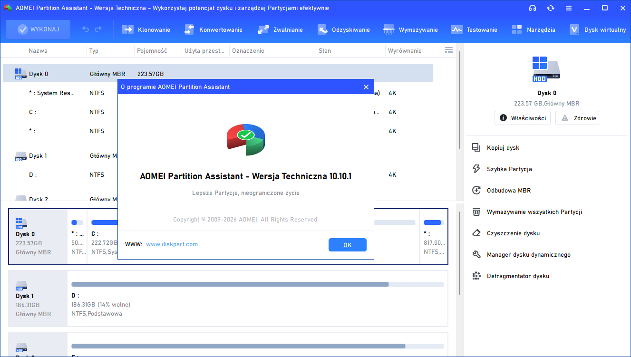The height and width of the screenshot is (357, 631).
Task: Select the Dysk 0 block in disk map
Action: pos(38,237)
